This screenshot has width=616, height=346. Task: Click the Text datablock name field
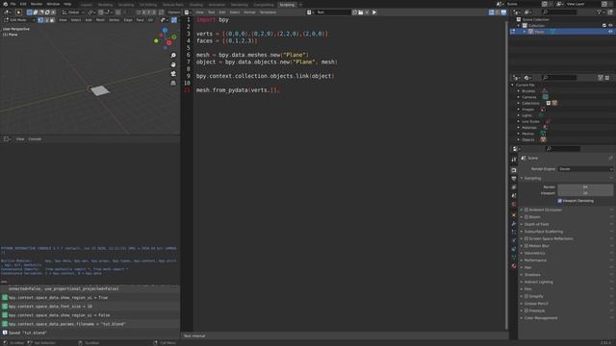point(333,12)
